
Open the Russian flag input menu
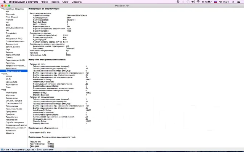(215, 2)
